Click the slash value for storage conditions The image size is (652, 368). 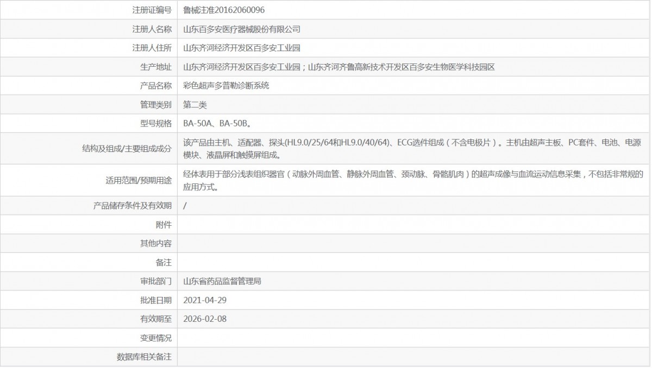[185, 206]
